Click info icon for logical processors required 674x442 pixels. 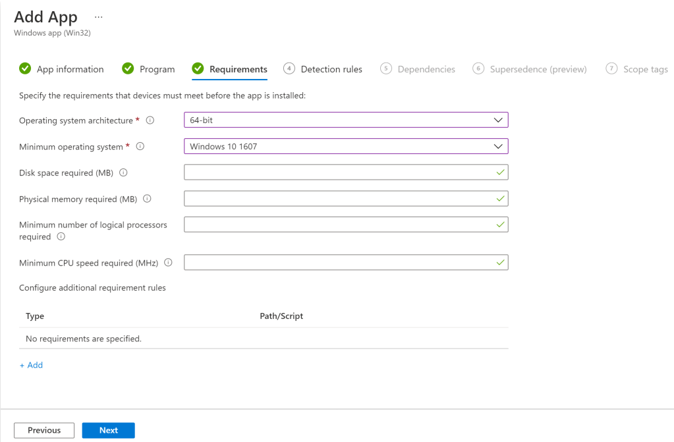point(61,237)
